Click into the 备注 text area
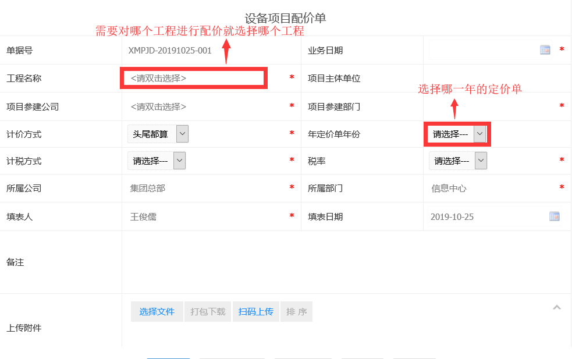Viewport: 572px width, 359px height. click(346, 262)
